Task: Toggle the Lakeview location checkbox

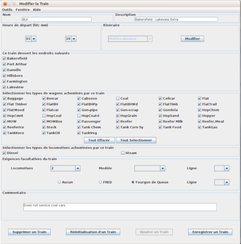Action: tap(5, 87)
